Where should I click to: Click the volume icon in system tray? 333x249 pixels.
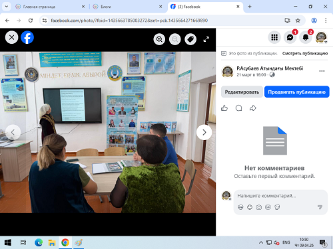276,242
